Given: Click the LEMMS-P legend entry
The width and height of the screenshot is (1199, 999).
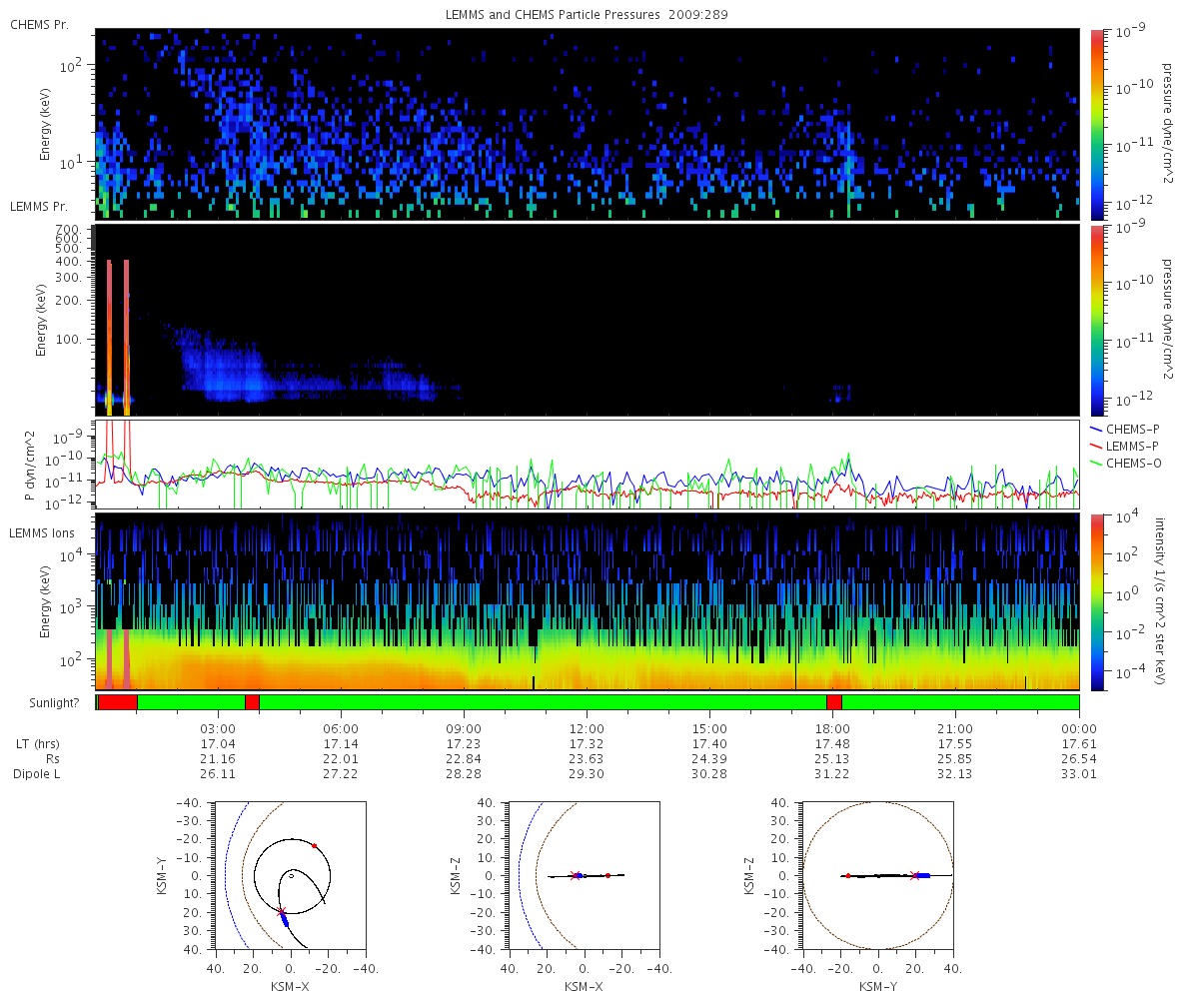Looking at the screenshot, I should 1130,446.
